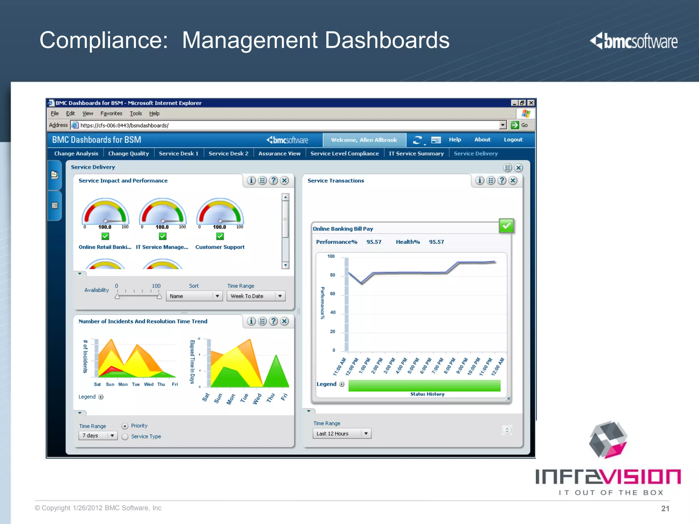The image size is (699, 524).
Task: Click green check under Online Retail Banking gauge
Action: click(x=105, y=236)
